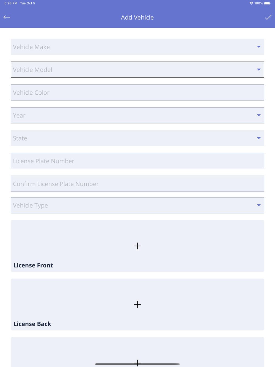
Task: Focus the License Plate Number field
Action: 137,161
